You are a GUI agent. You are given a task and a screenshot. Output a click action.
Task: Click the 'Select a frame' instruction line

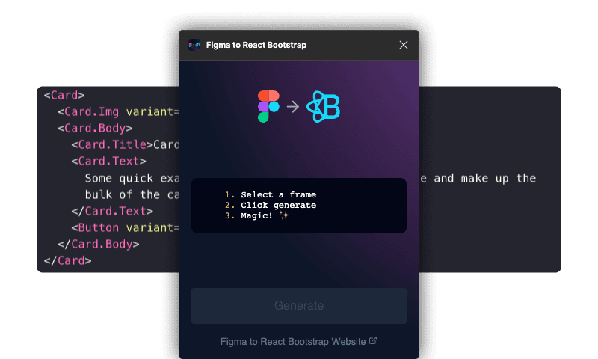tap(271, 194)
